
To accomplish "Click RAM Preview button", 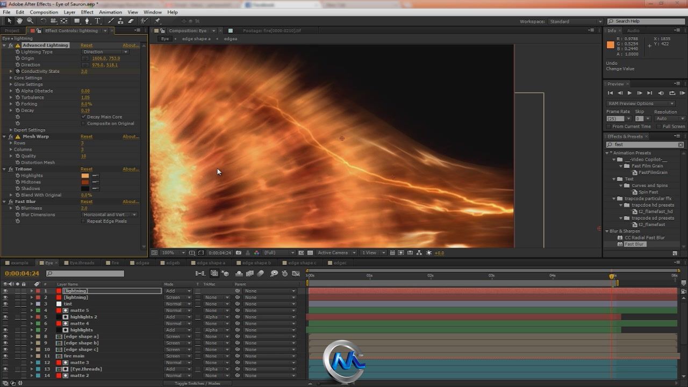I will point(682,93).
